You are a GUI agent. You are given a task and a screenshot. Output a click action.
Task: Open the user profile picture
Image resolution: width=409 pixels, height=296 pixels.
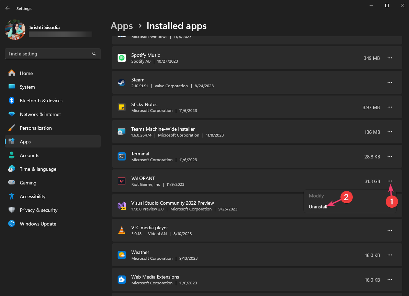point(15,30)
